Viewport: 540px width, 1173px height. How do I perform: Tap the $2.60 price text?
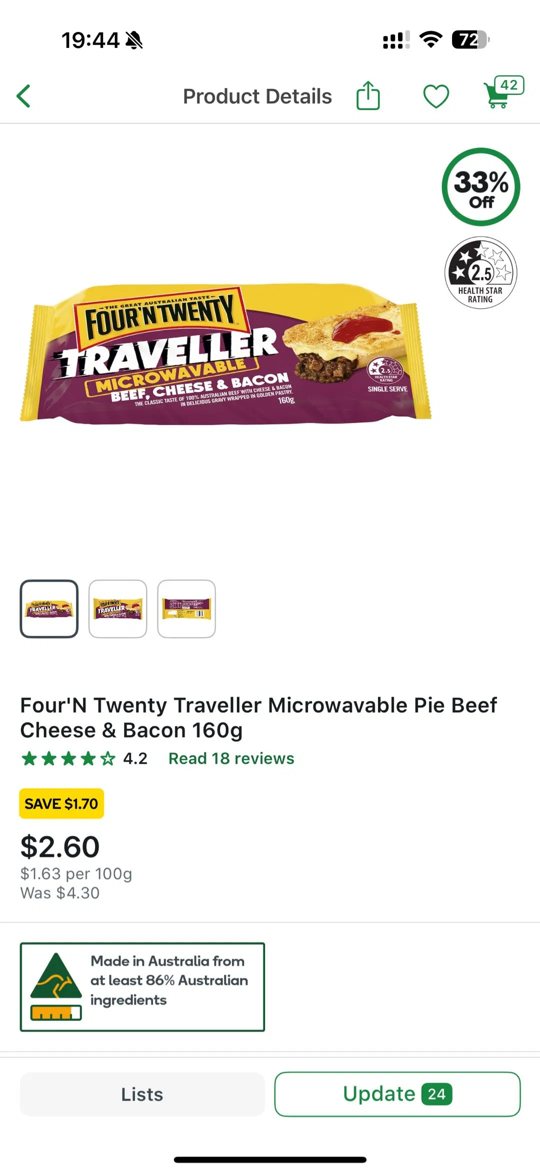tap(60, 847)
